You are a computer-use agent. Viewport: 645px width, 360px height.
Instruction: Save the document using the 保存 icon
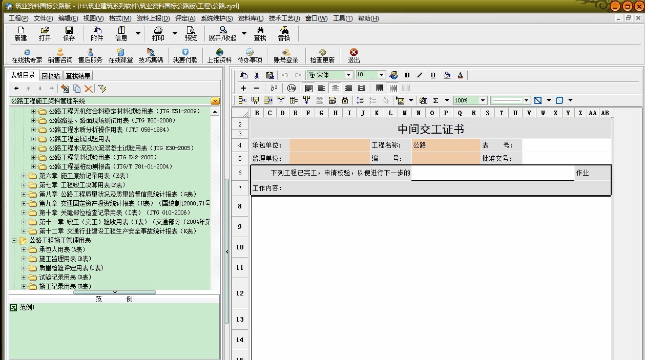(x=70, y=33)
